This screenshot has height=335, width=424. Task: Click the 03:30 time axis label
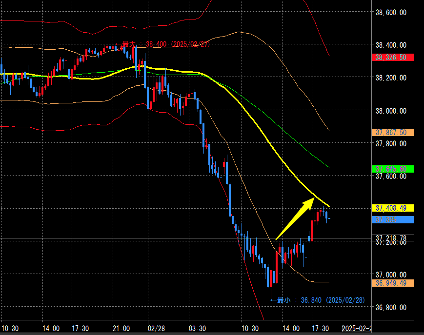(197, 328)
